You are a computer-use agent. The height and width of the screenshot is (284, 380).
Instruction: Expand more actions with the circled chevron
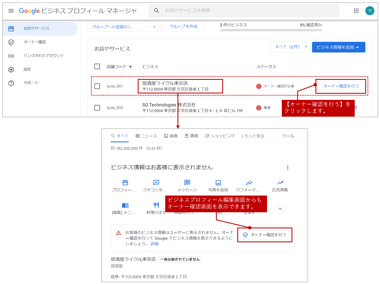(280, 209)
